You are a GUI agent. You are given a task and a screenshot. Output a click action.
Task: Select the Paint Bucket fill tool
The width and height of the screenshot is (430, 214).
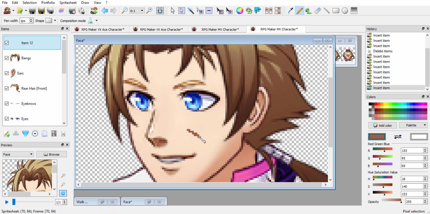point(308,11)
